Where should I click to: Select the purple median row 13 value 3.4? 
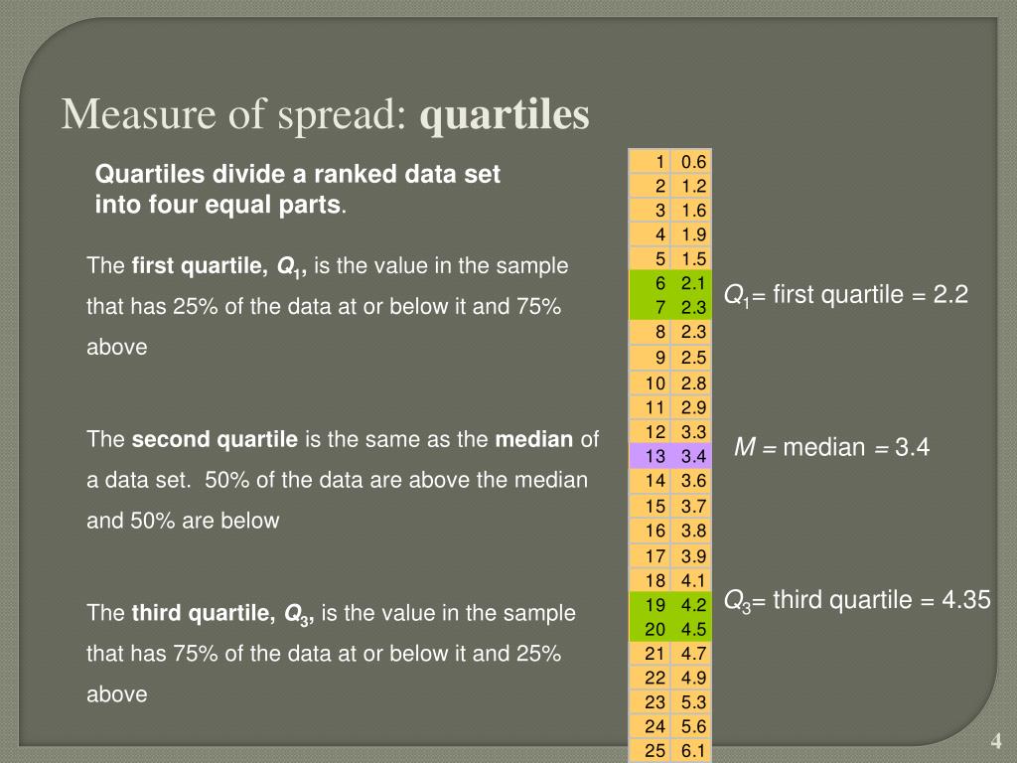(x=670, y=456)
